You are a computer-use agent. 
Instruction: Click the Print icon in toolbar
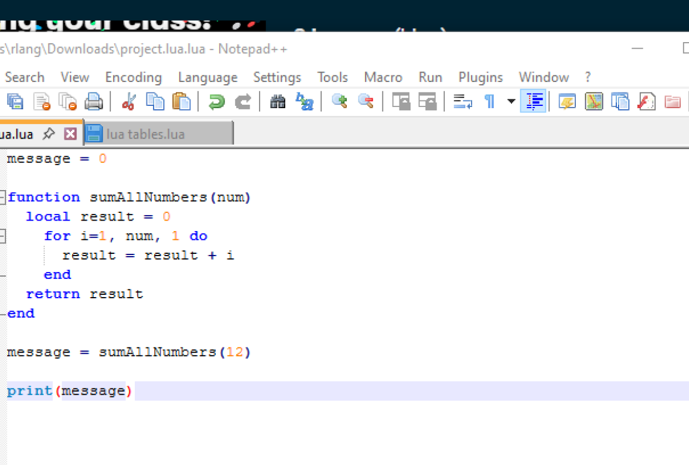94,101
